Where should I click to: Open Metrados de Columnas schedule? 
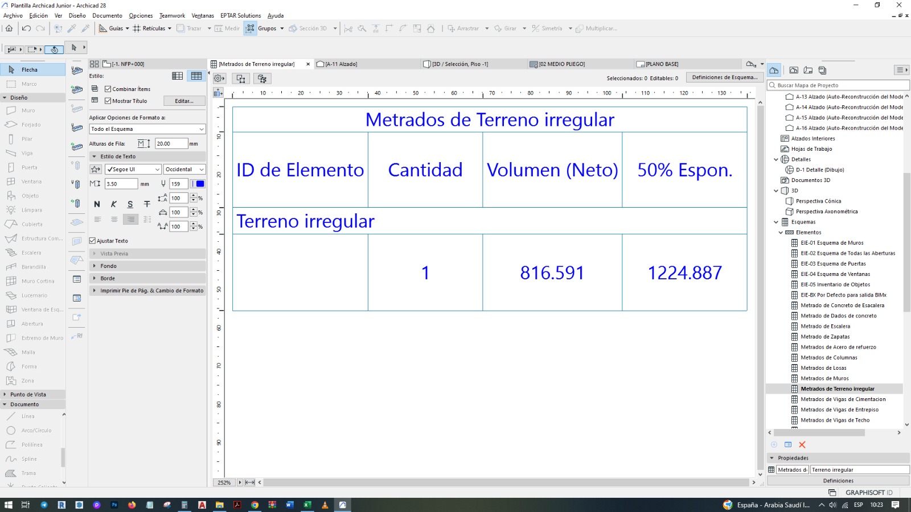(x=828, y=358)
